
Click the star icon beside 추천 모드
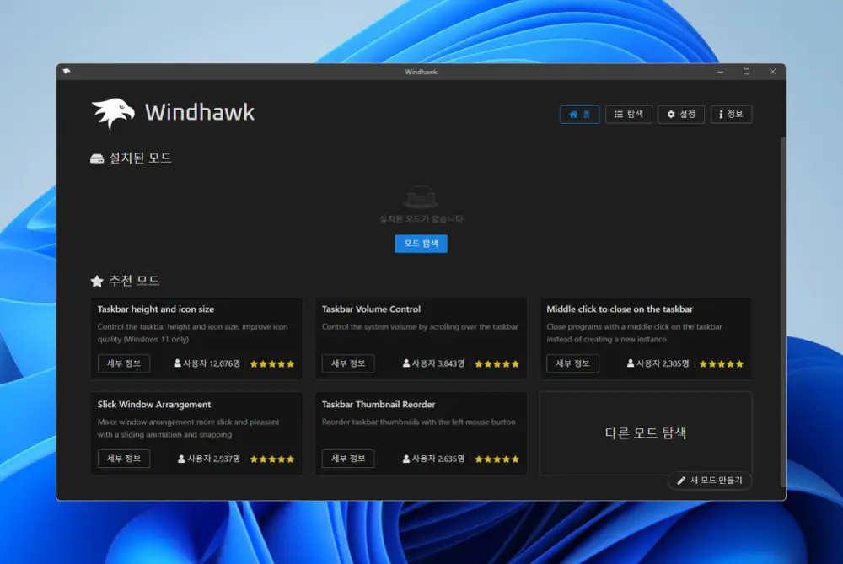95,280
